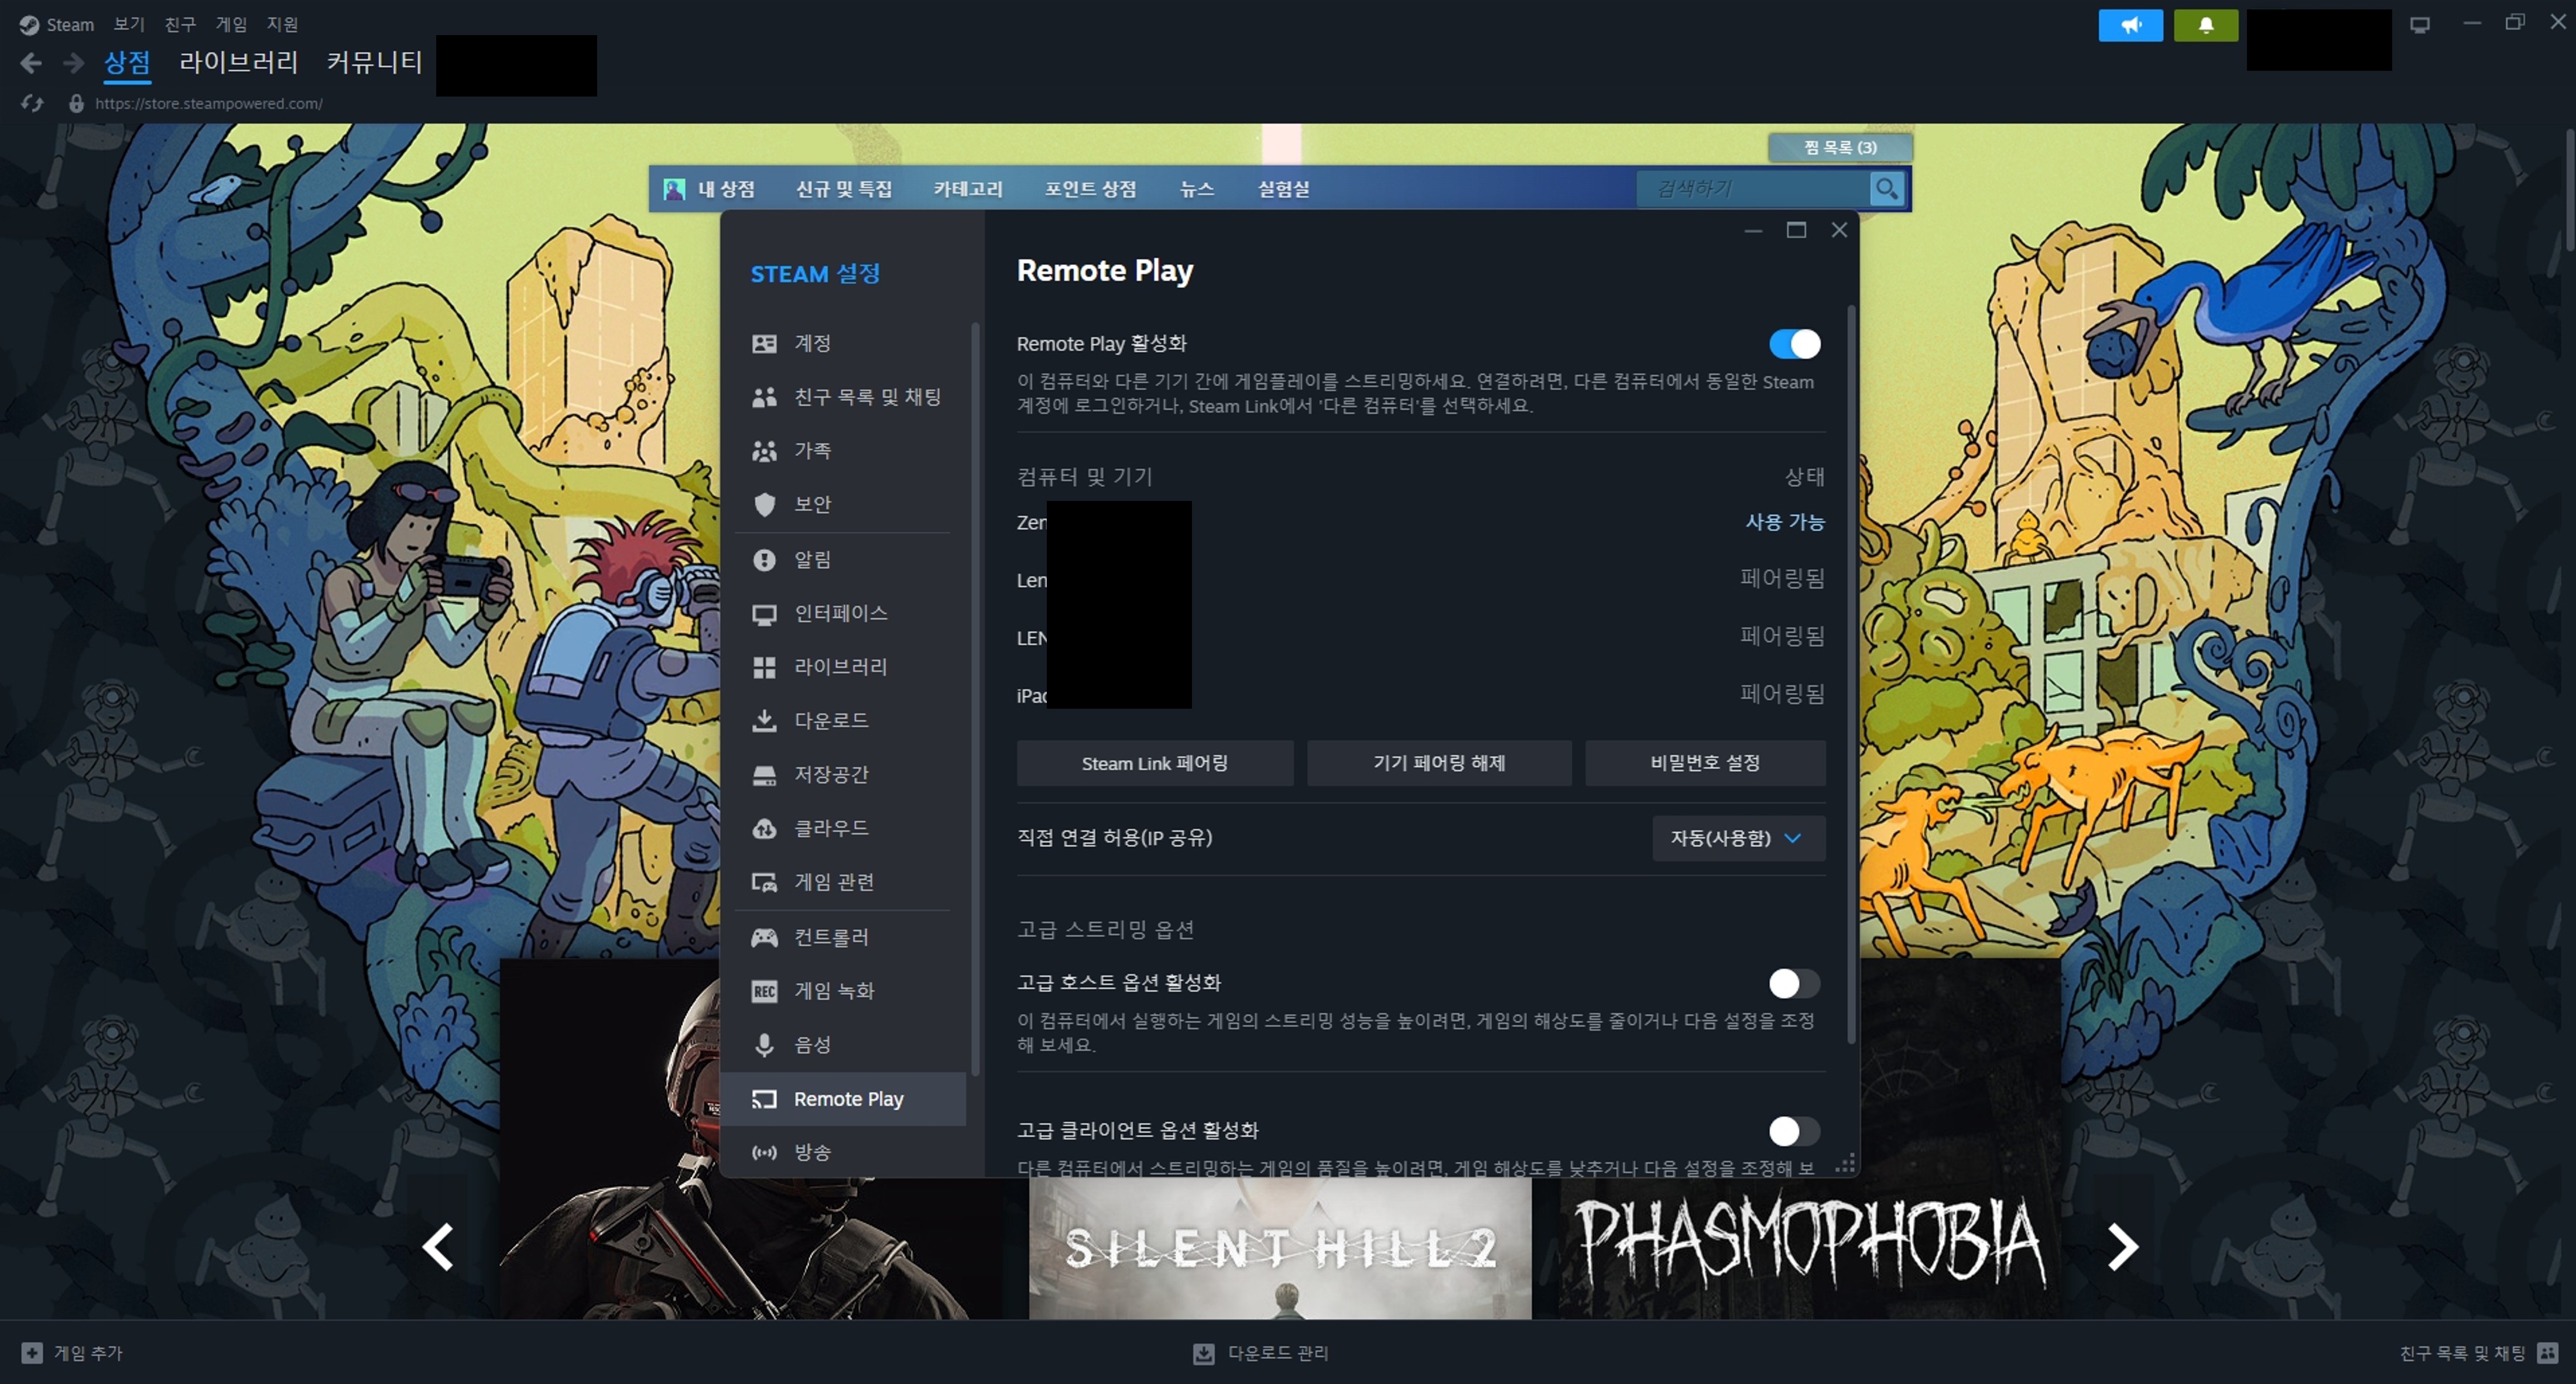Image resolution: width=2576 pixels, height=1384 pixels.
Task: Enable 고급 호스트 옵션 활성화 switch
Action: coord(1794,983)
